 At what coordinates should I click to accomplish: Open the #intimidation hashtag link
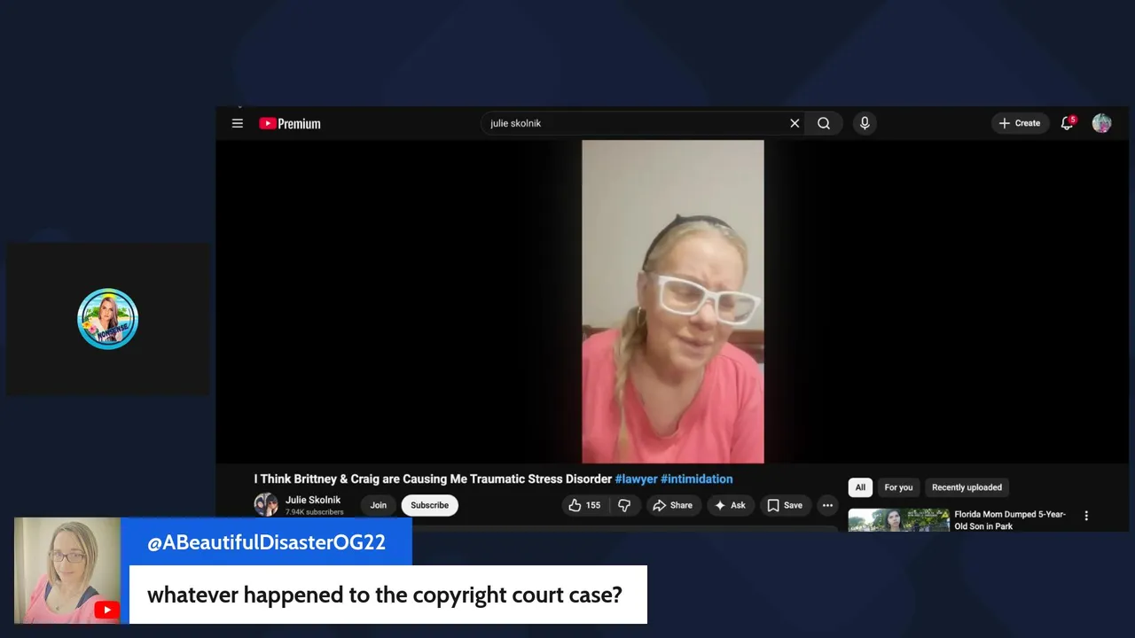(696, 478)
